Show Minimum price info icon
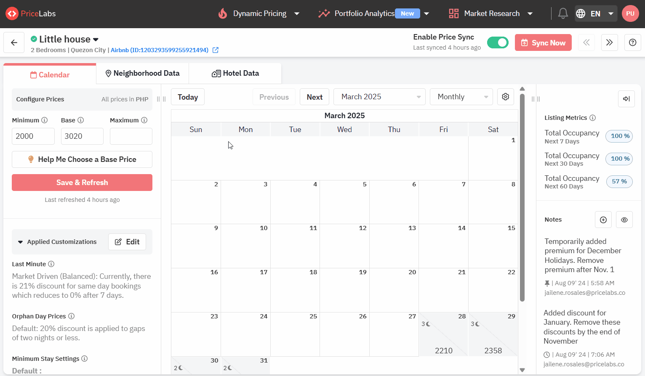The width and height of the screenshot is (645, 376). tap(45, 120)
